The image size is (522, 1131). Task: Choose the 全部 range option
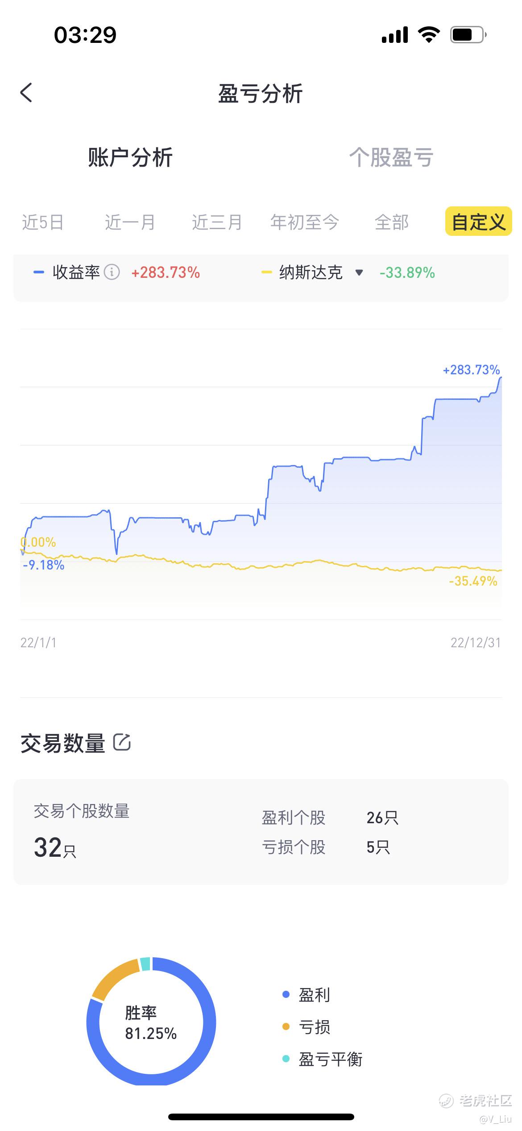392,222
